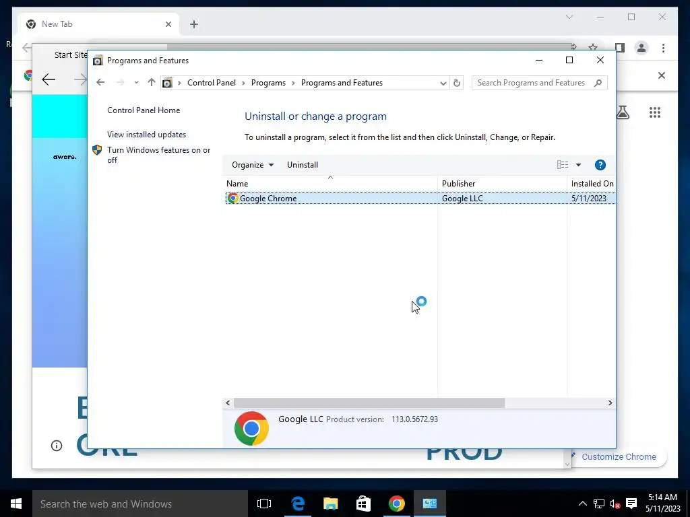Expand the address bar history dropdown

point(443,83)
